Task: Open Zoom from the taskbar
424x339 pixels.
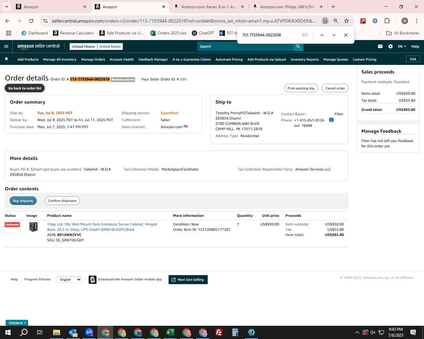Action: [x=89, y=332]
